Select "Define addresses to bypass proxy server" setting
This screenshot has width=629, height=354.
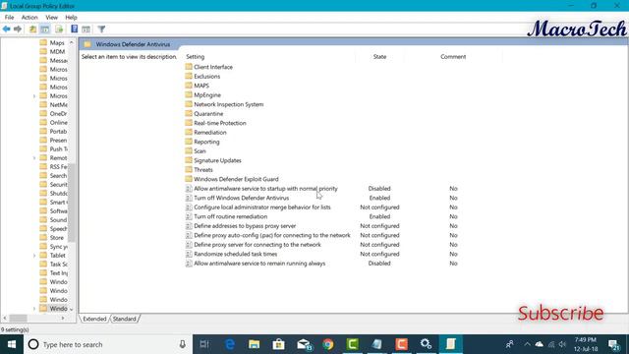245,226
